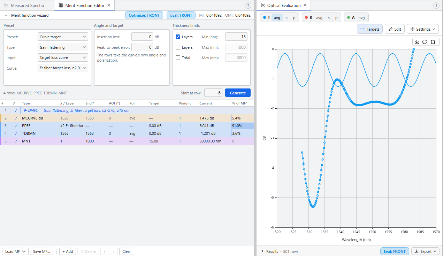443x256 pixels.
Task: Click the checkmark on PPEF row
Action: [16, 126]
